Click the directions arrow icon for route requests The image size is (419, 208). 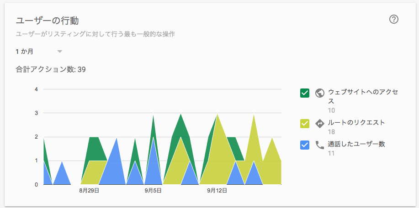(x=320, y=124)
